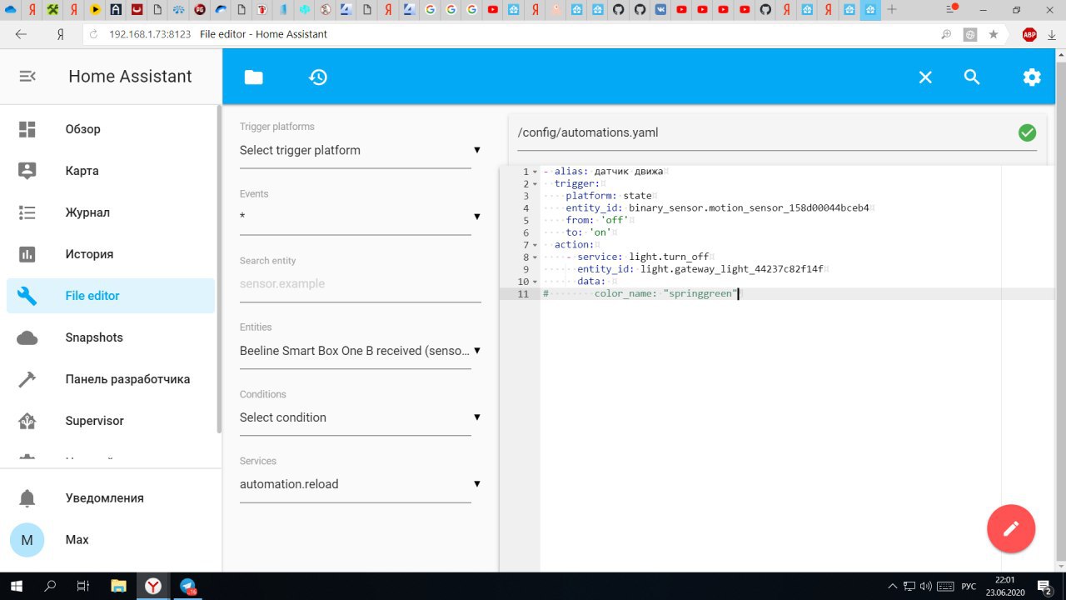Click the sidebar scrollbar
The image size is (1066, 600).
pyautogui.click(x=219, y=268)
